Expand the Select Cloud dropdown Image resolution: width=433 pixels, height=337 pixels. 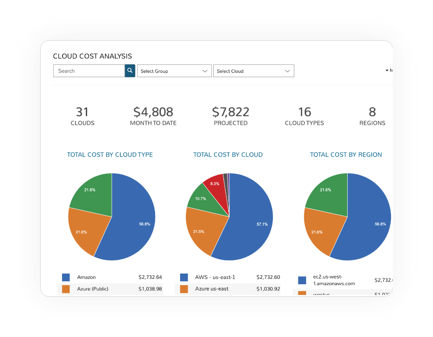point(253,71)
